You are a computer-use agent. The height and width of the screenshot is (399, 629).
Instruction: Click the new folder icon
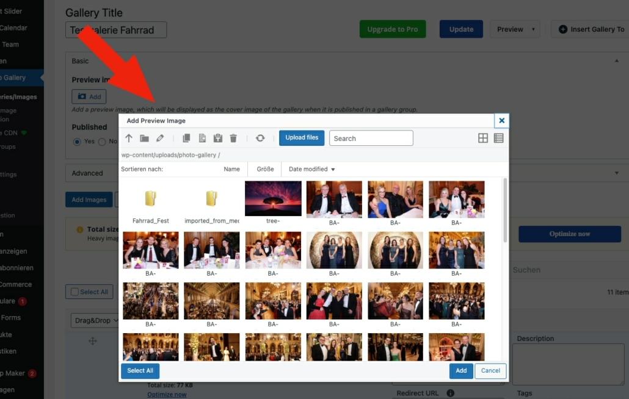pyautogui.click(x=144, y=138)
